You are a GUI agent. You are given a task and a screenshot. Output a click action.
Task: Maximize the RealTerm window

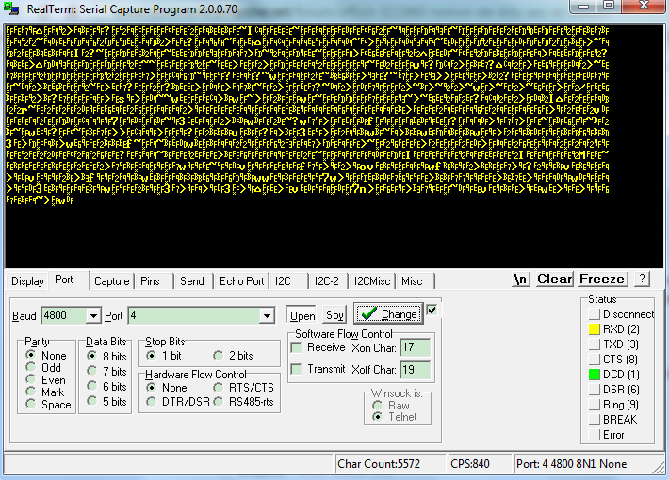[x=609, y=6]
